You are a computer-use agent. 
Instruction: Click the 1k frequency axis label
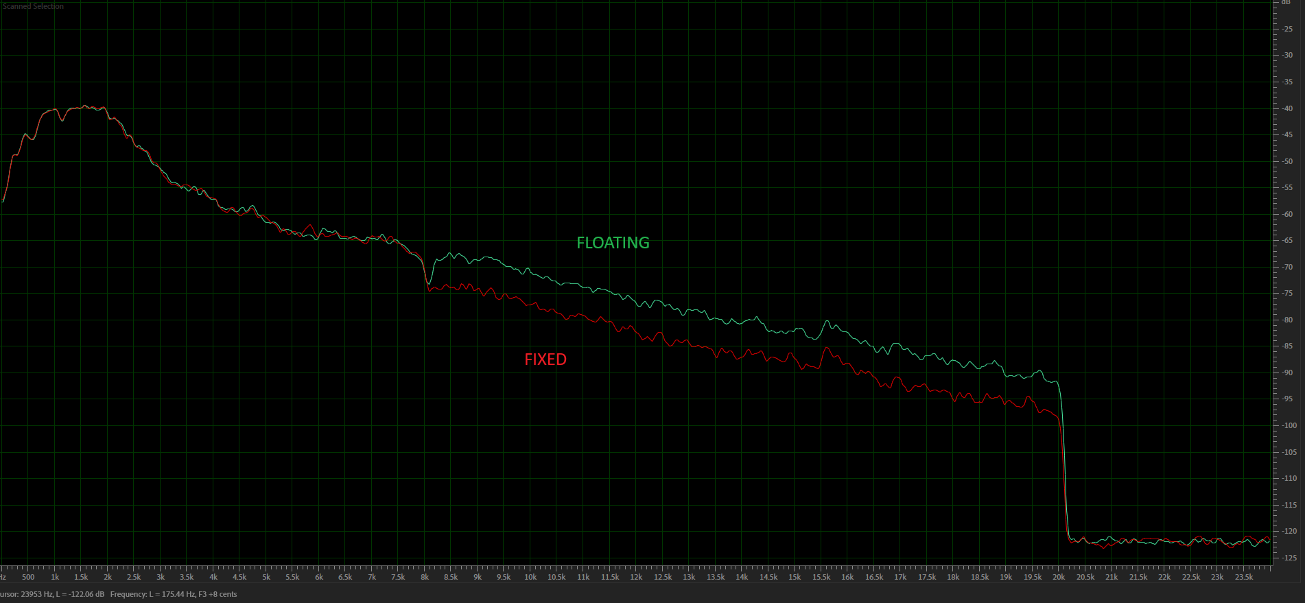point(55,577)
